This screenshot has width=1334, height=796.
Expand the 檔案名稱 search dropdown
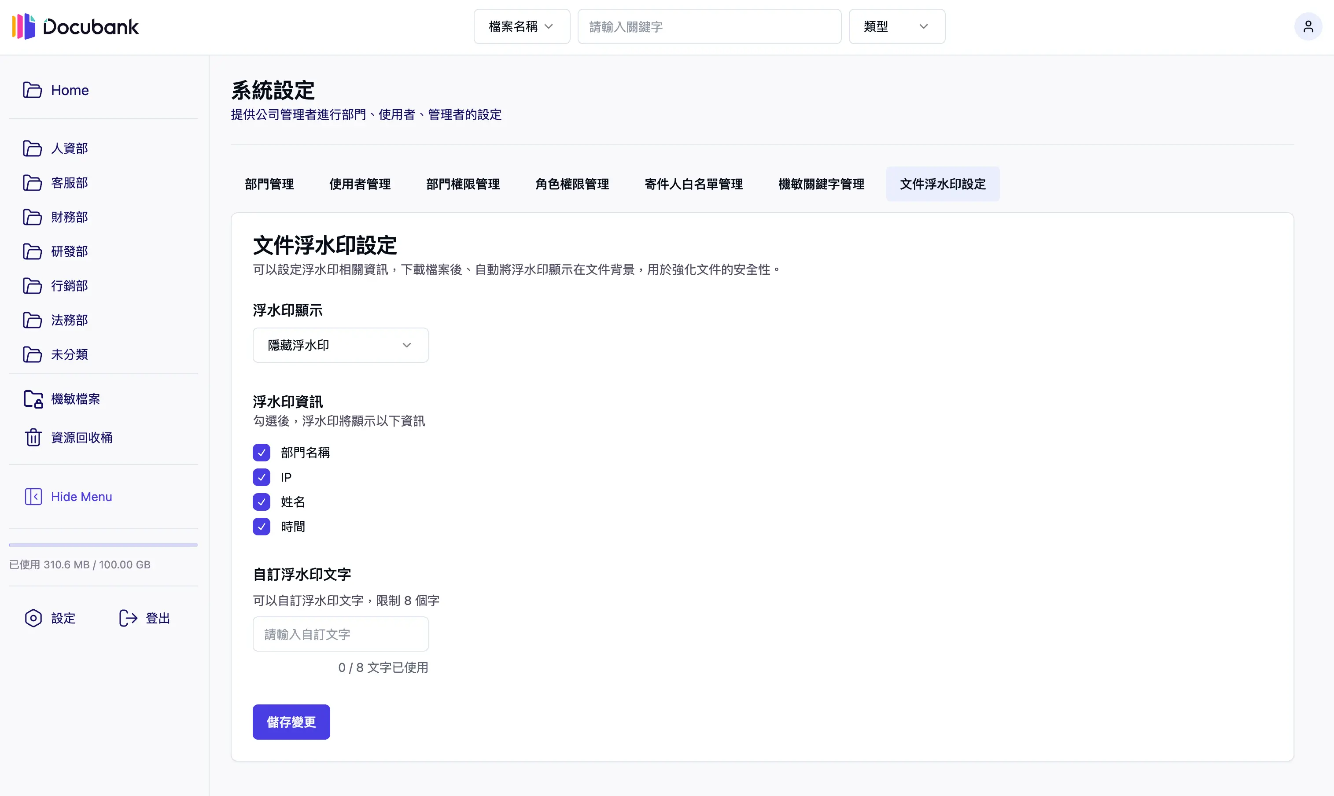pyautogui.click(x=521, y=26)
